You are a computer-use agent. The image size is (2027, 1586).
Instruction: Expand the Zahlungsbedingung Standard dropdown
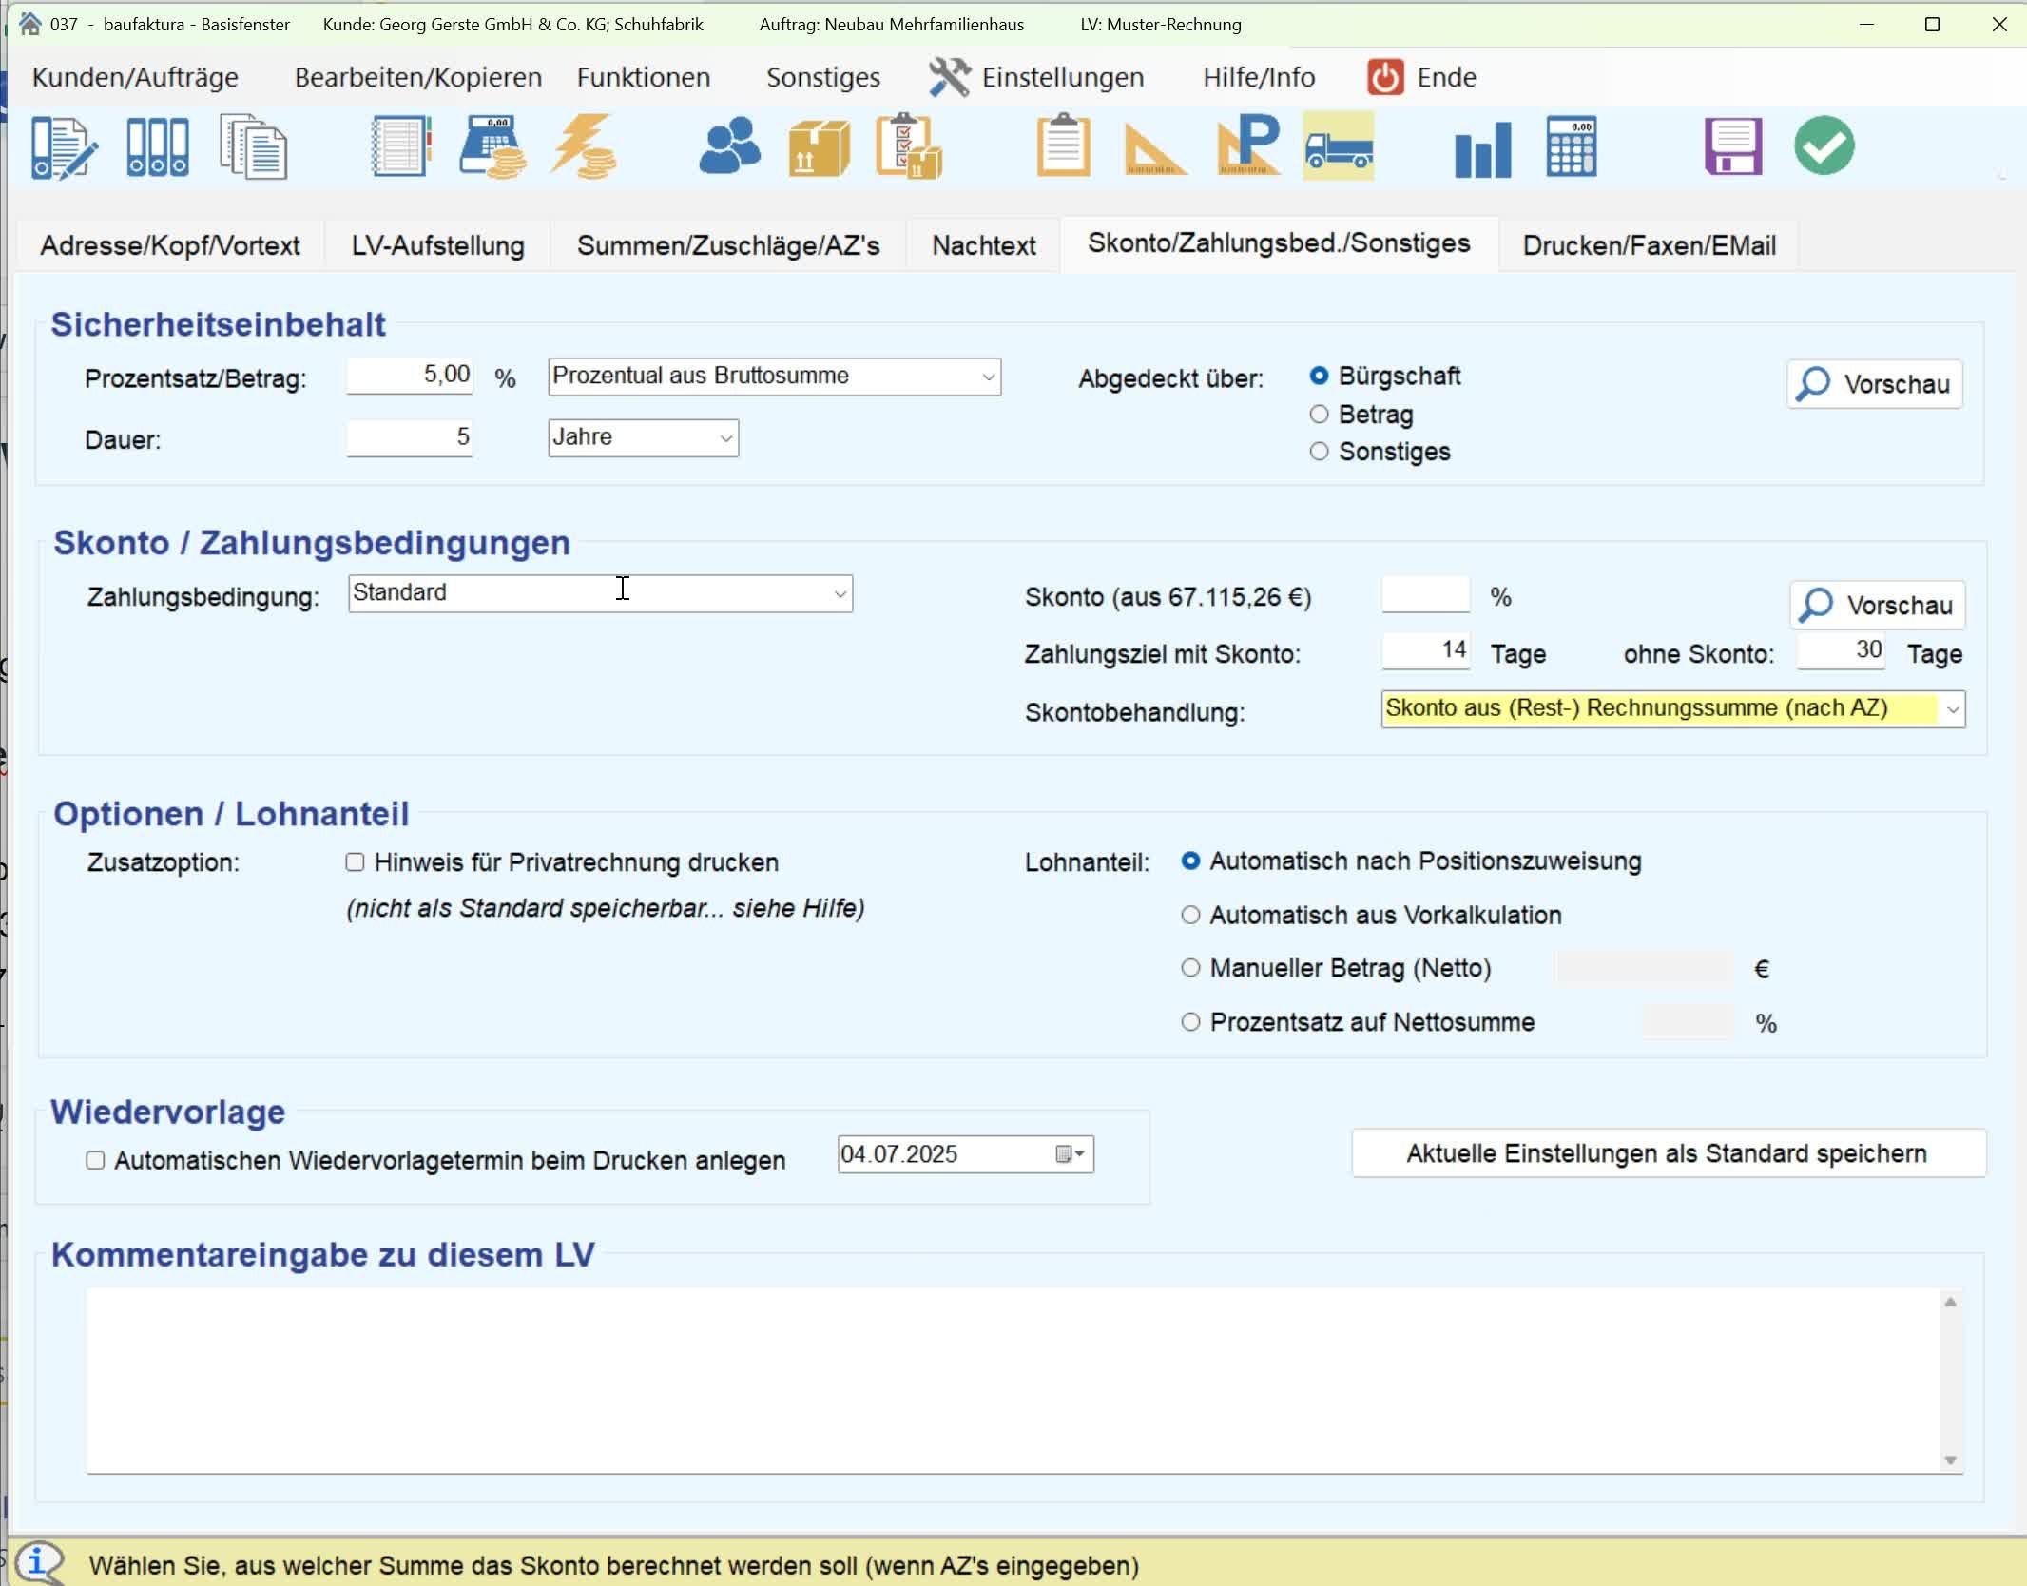pos(840,594)
